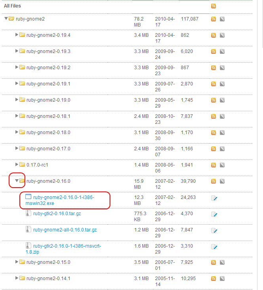Viewport: 263px width, 290px height.
Task: Open RSS feed for All Files
Action: coord(214,6)
